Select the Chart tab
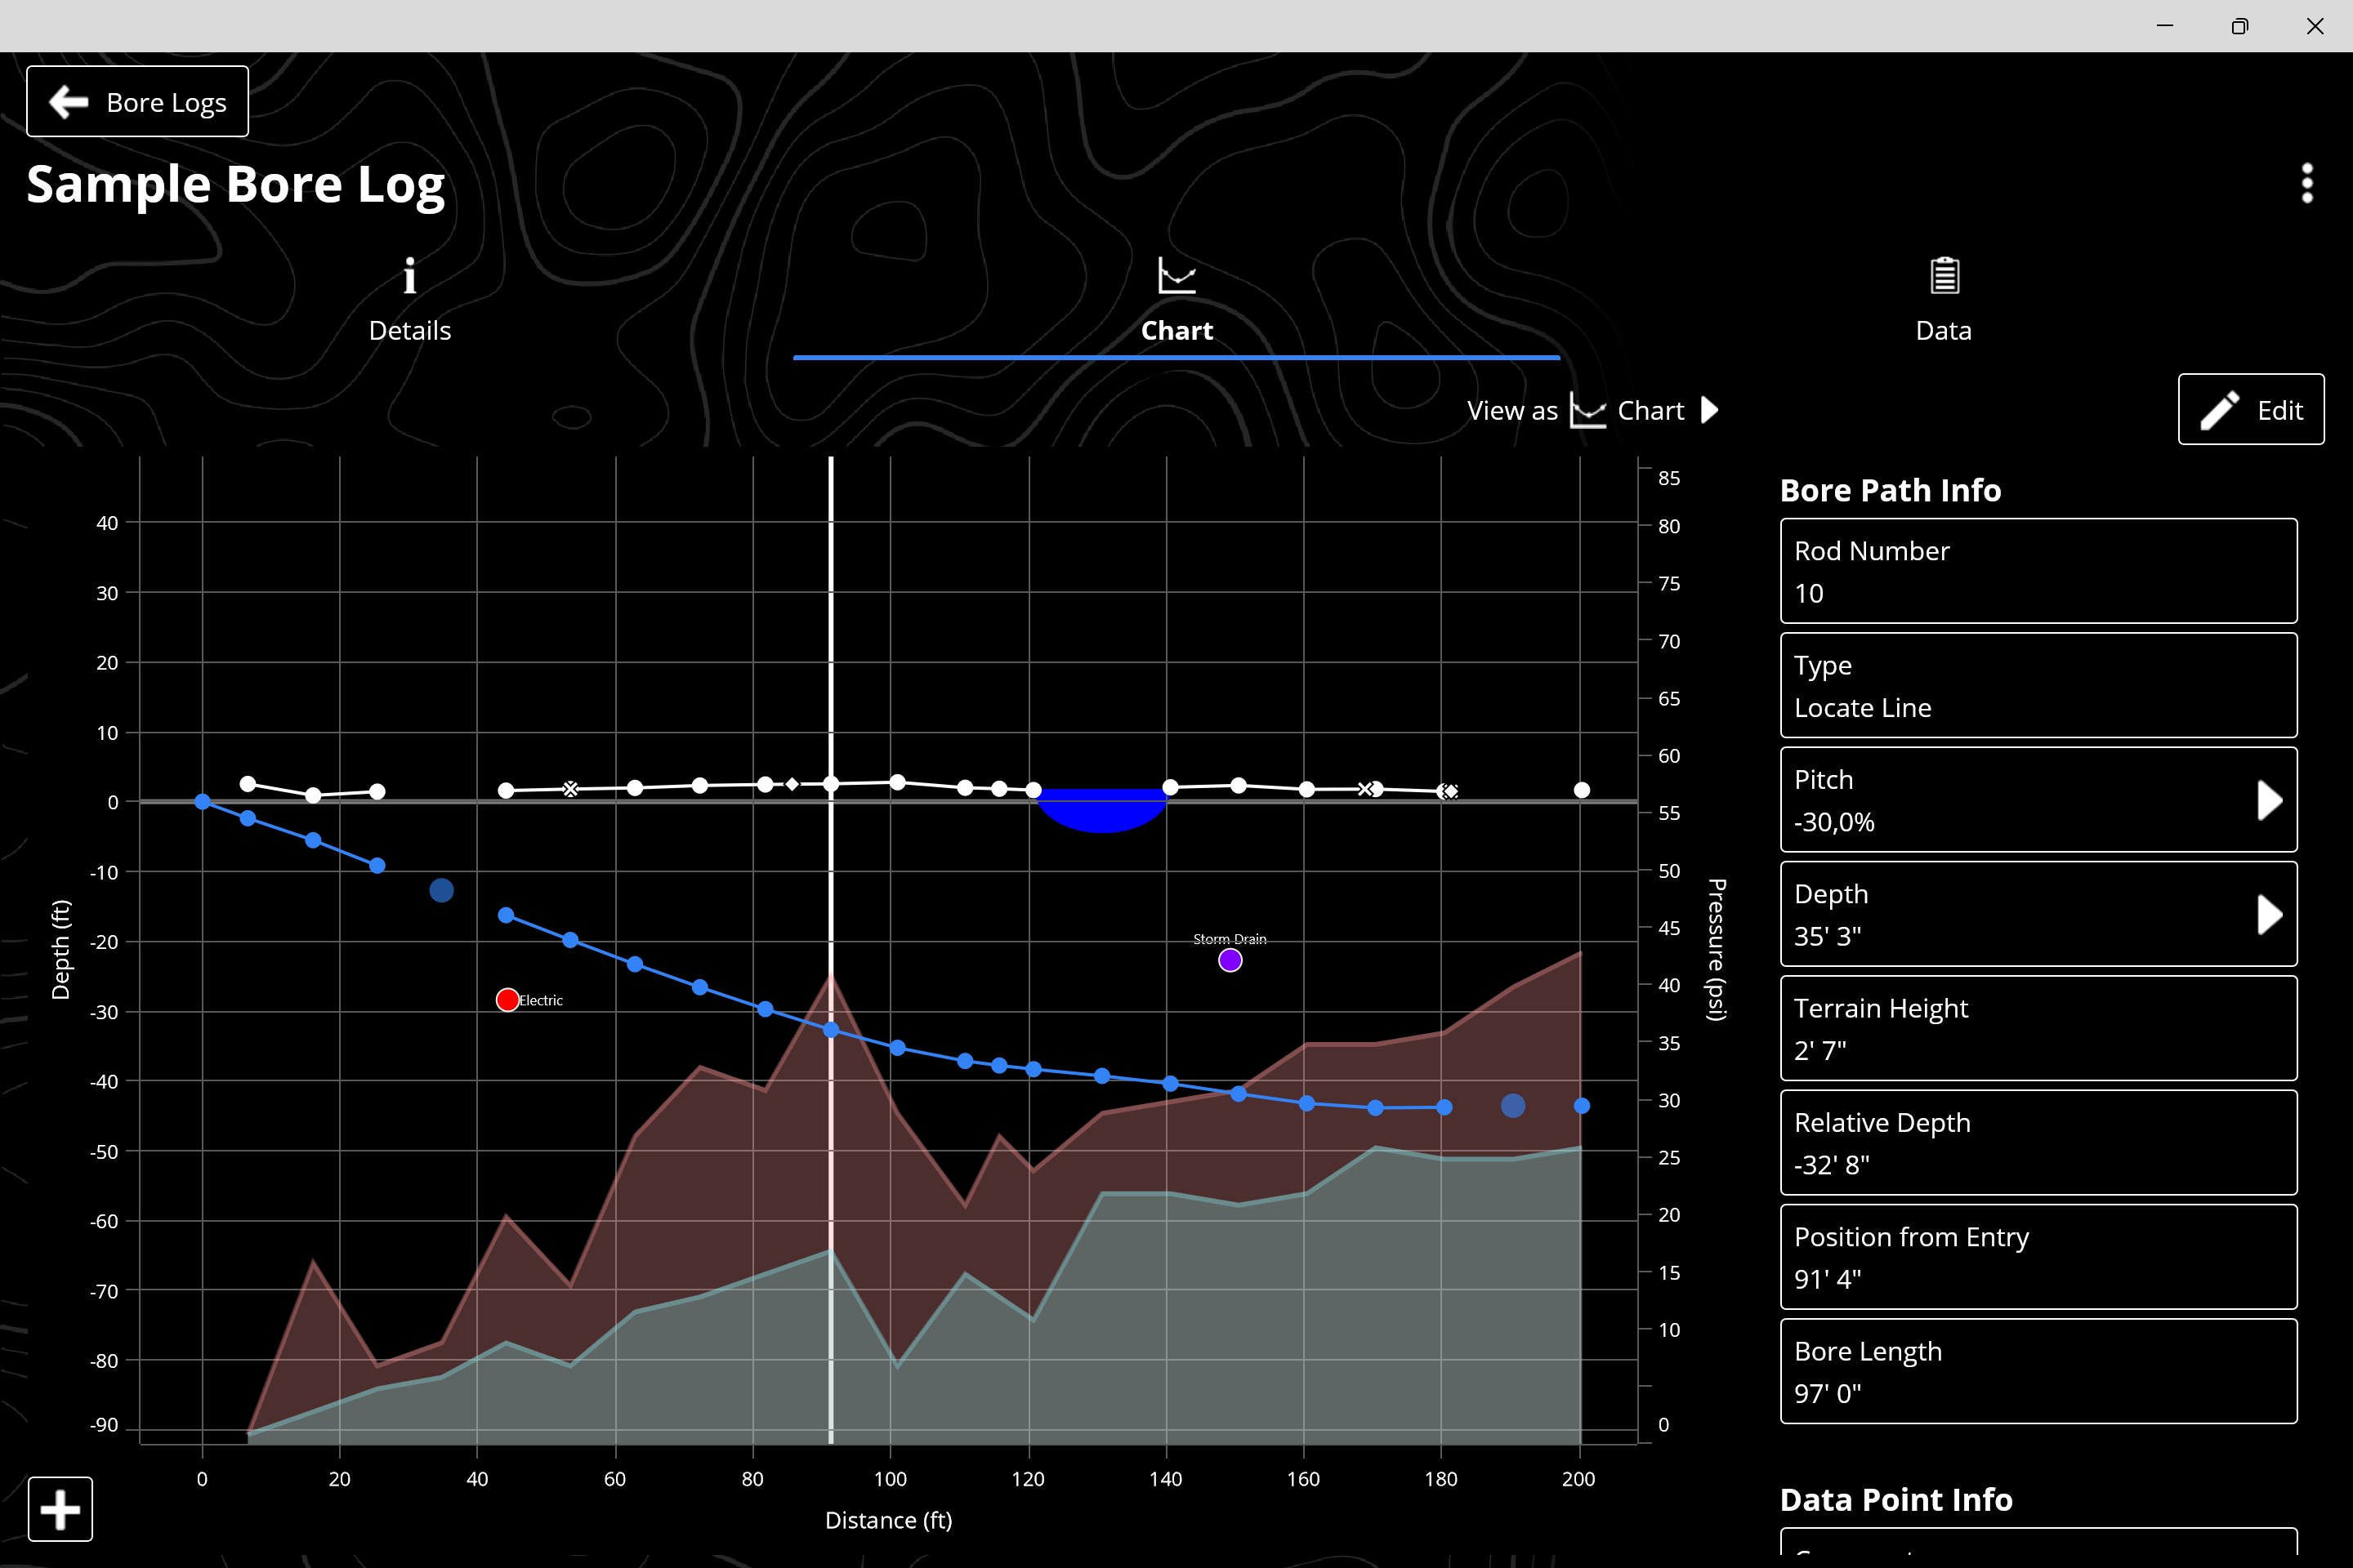 (x=1176, y=301)
